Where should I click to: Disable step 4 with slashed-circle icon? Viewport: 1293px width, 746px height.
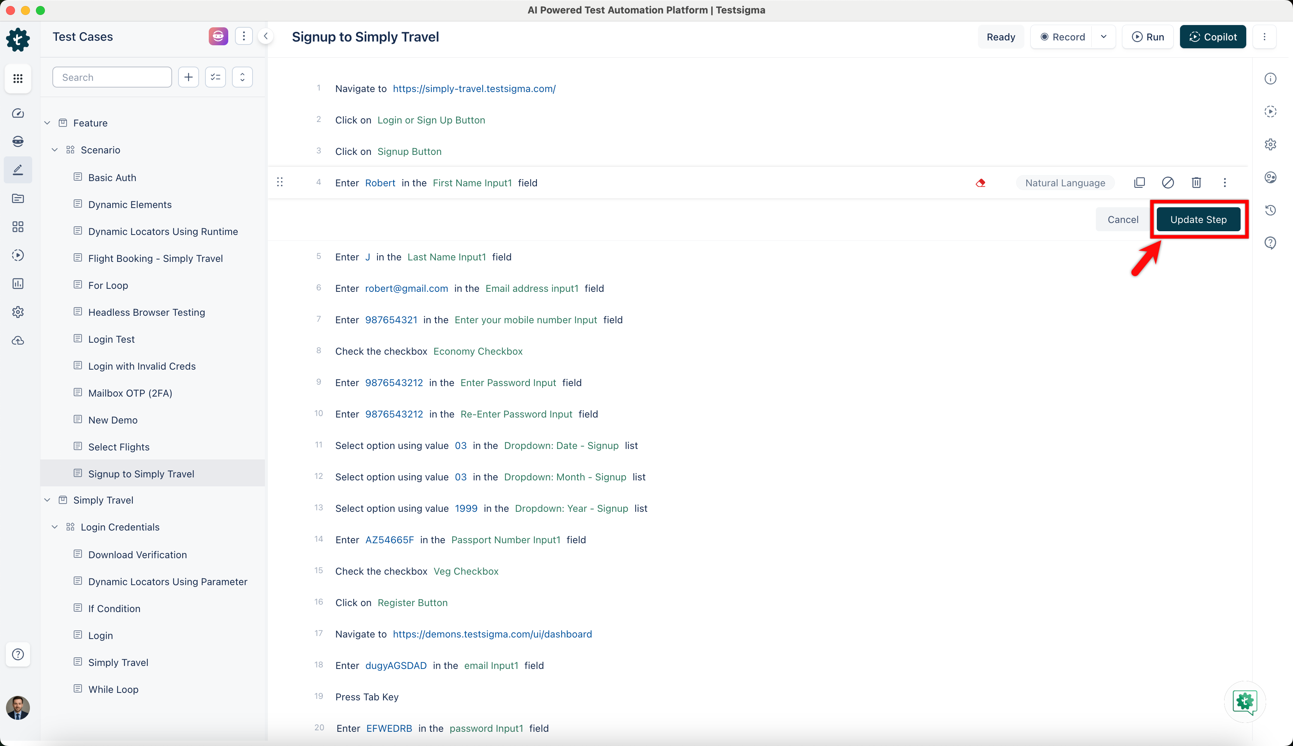(1168, 183)
